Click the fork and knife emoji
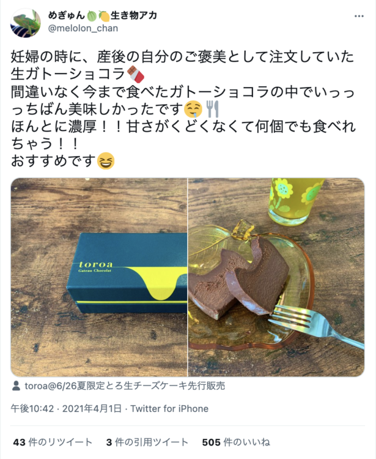376x459 pixels. pyautogui.click(x=213, y=109)
